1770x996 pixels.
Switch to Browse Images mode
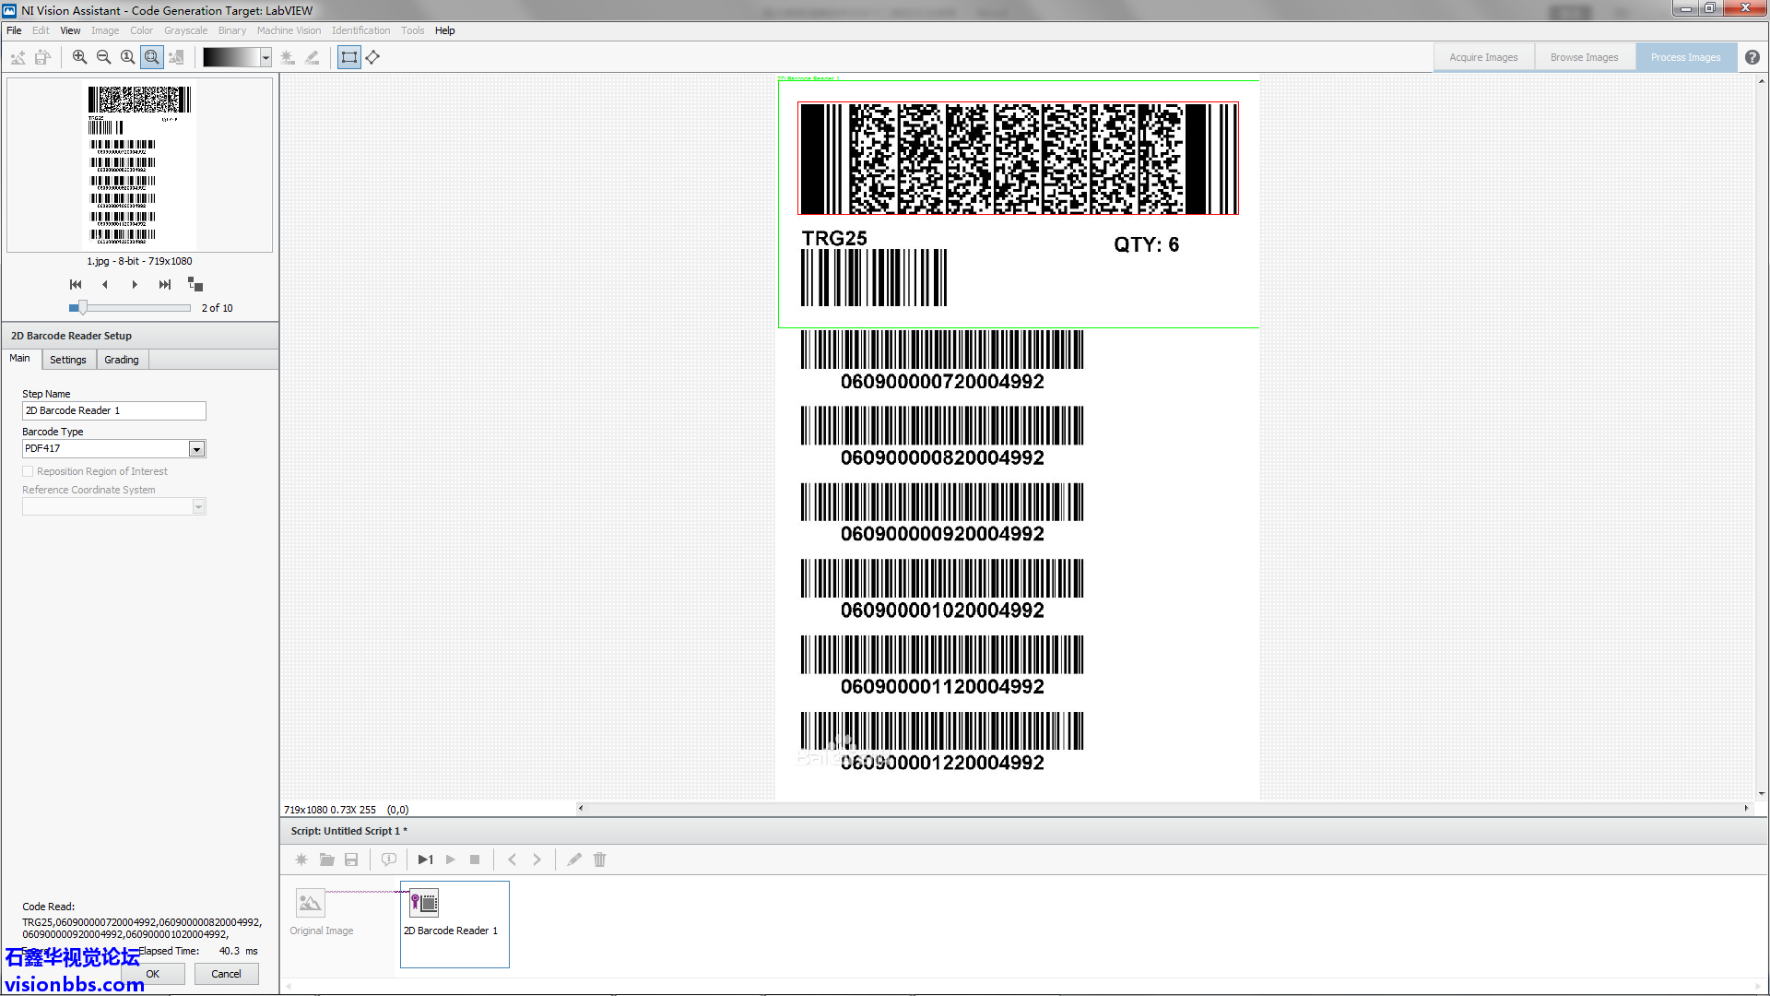click(x=1584, y=57)
